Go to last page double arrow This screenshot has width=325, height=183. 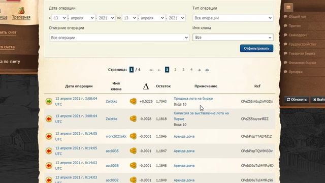tap(207, 70)
